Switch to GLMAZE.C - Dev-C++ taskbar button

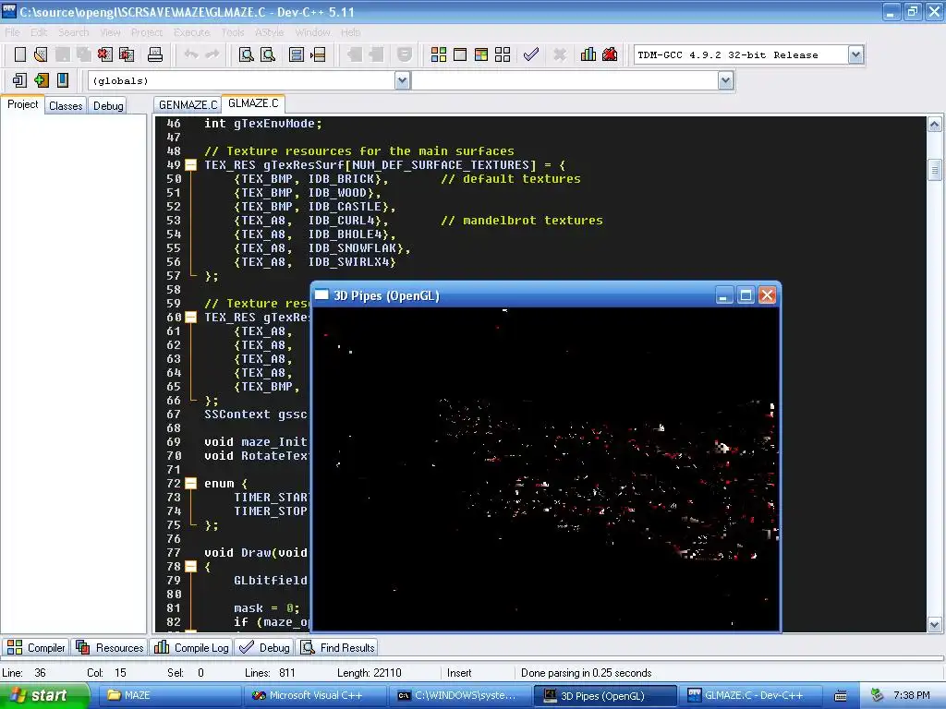point(750,695)
